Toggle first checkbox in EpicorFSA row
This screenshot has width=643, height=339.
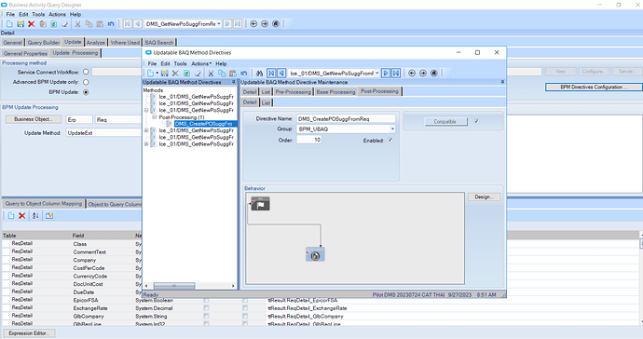(x=206, y=300)
